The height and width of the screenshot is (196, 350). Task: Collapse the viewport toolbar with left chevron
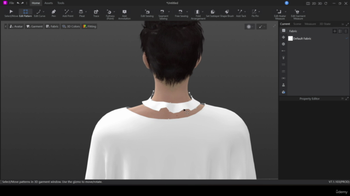pos(5,27)
